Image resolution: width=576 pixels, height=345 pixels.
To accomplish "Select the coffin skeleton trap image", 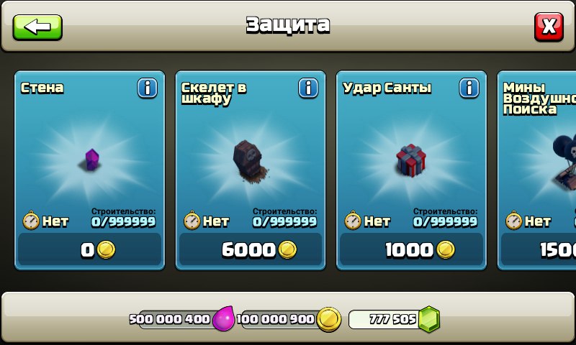I will (x=250, y=161).
